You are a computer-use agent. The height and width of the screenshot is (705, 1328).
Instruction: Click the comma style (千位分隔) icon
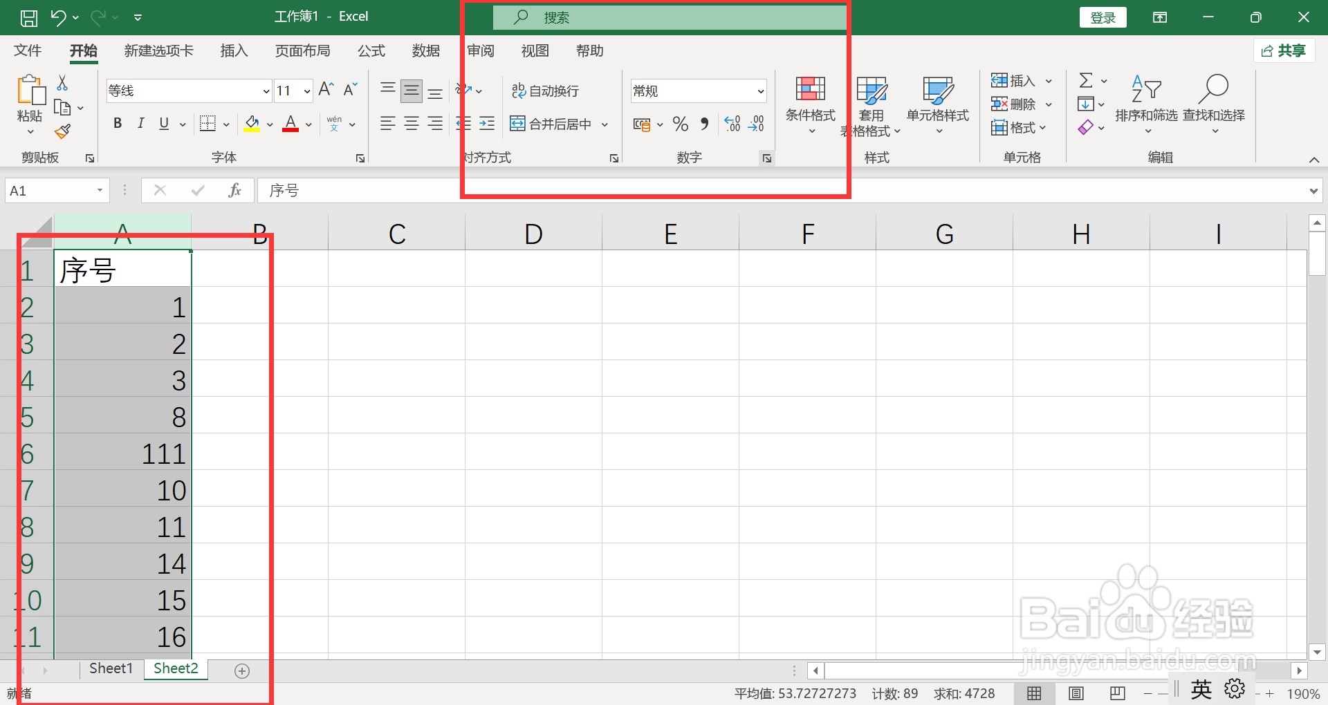[704, 123]
